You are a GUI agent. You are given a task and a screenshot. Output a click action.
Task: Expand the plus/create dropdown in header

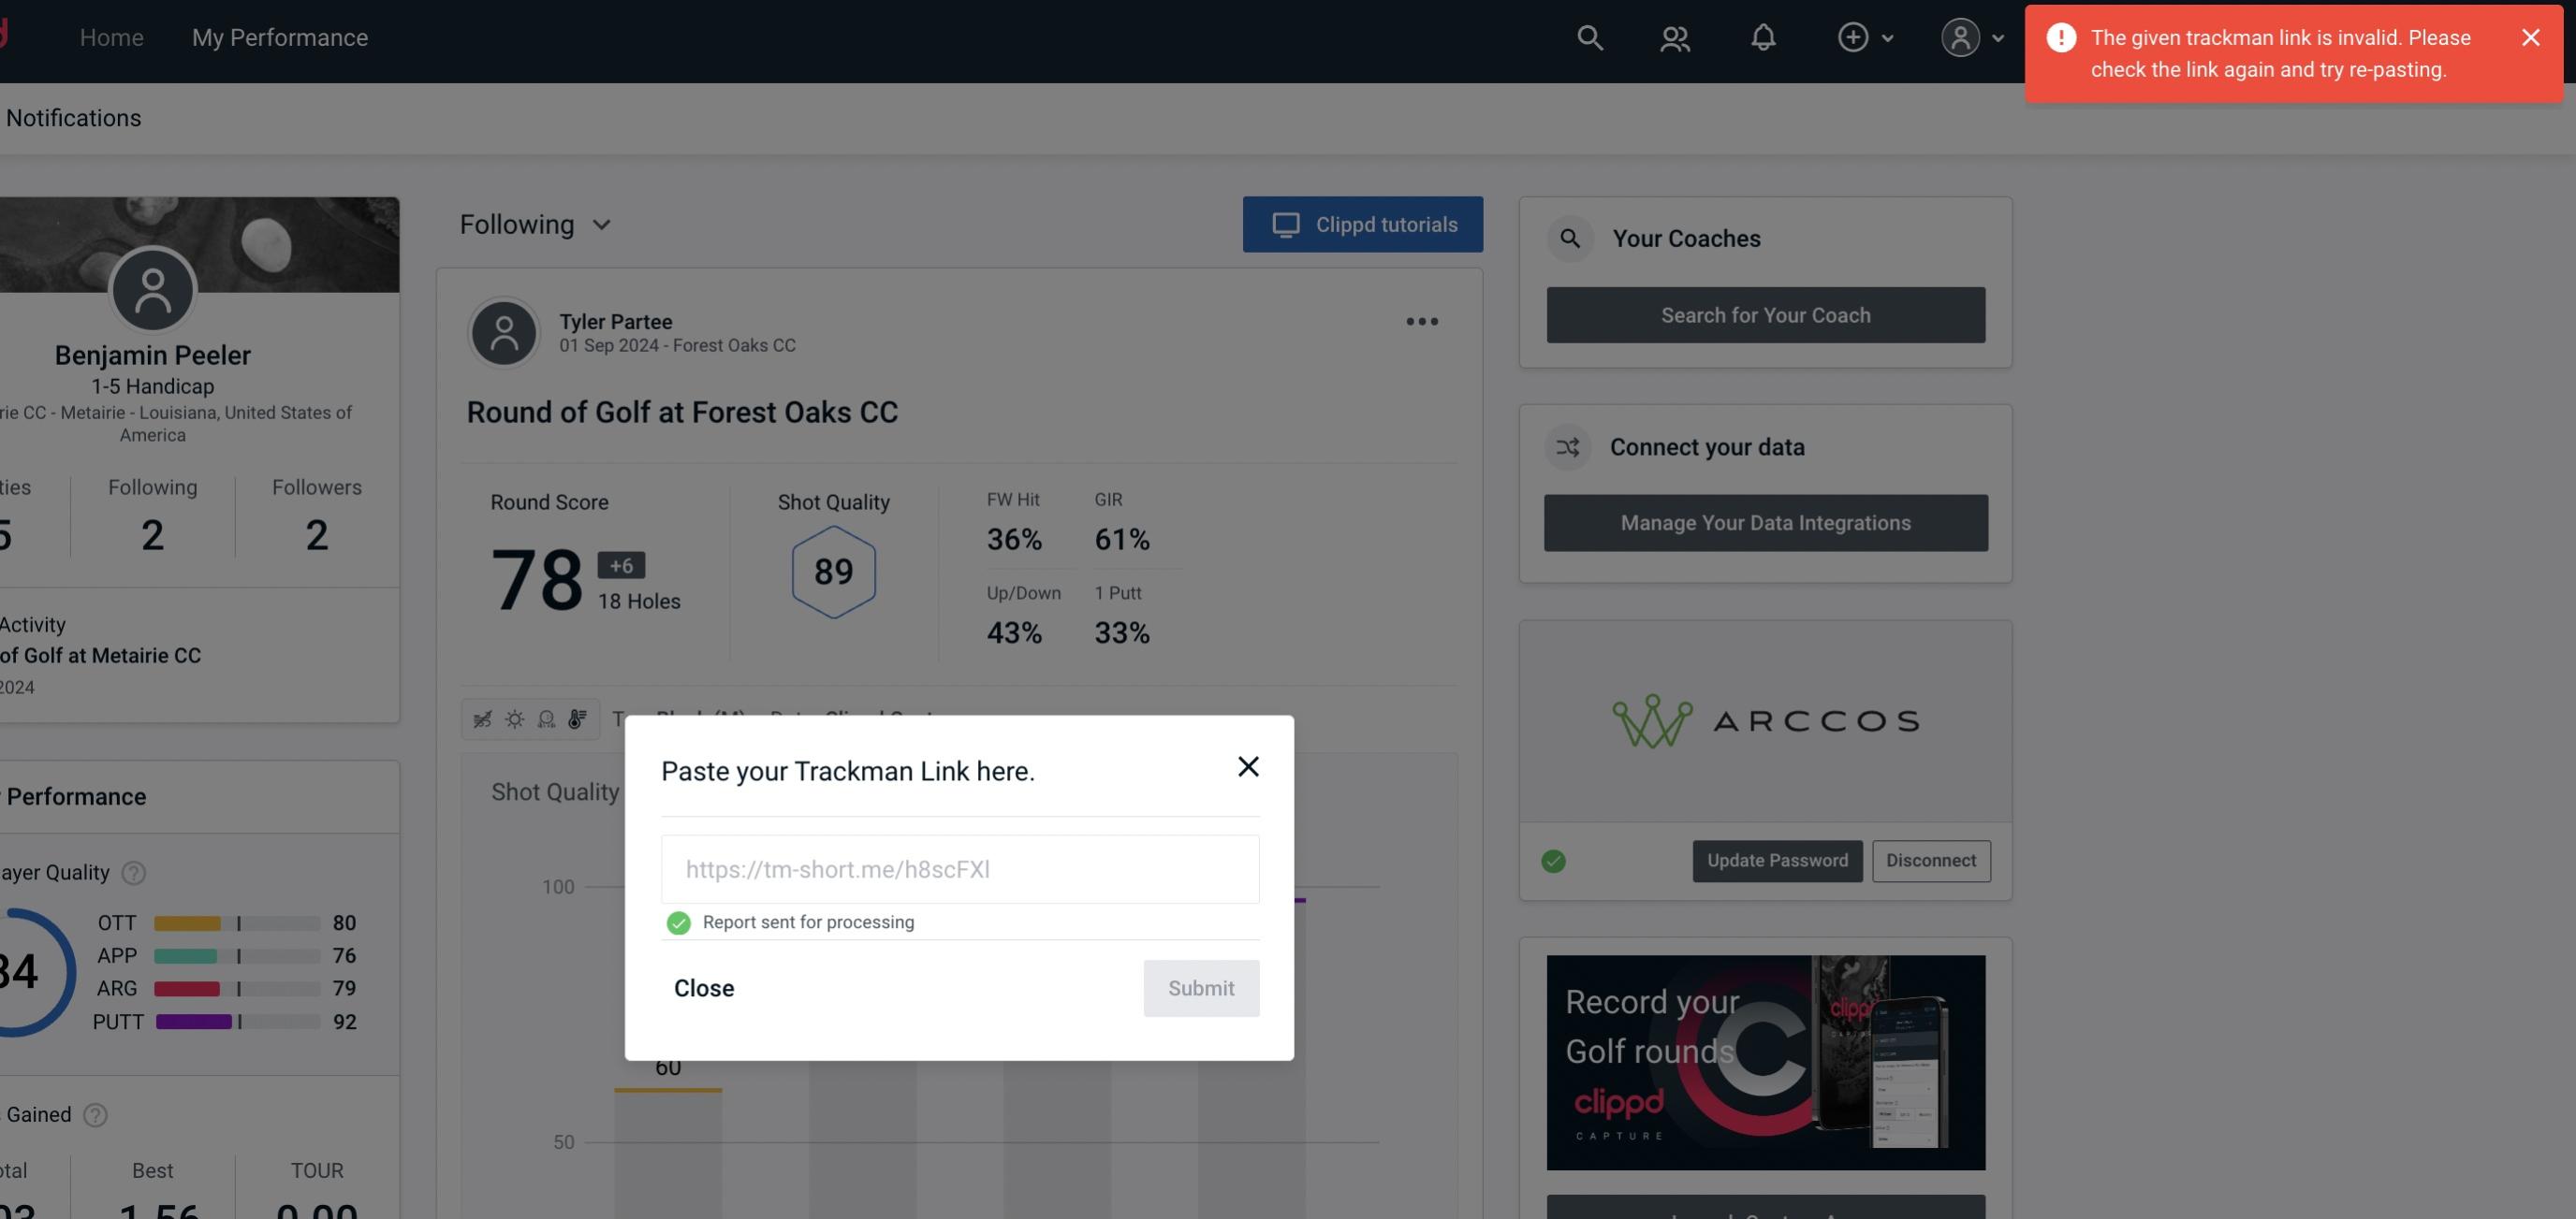click(x=1865, y=36)
